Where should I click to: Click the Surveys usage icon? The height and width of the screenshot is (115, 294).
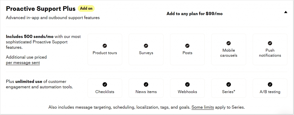146,46
